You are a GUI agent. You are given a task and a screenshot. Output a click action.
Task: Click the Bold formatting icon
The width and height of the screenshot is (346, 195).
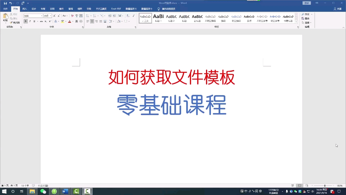point(25,21)
